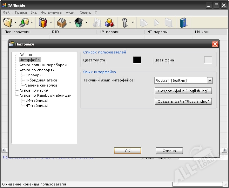Image resolution: width=229 pixels, height=188 pixels.
Task: Expand the dropdown arrow beside the trash bin
Action: (x=86, y=23)
